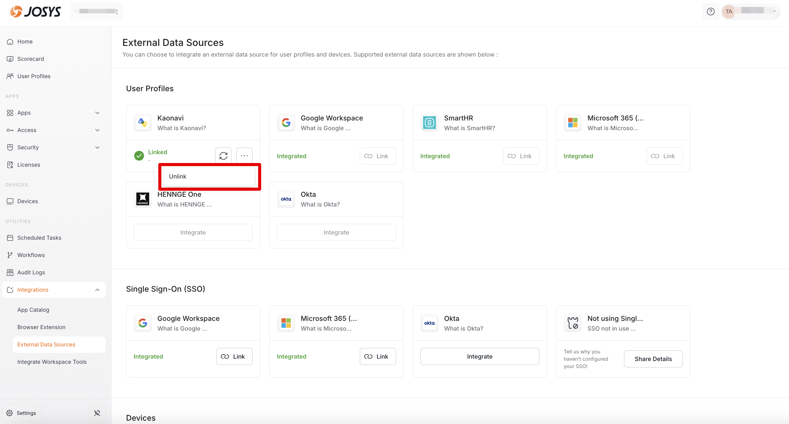Click the SmartHR logo icon

pyautogui.click(x=430, y=123)
